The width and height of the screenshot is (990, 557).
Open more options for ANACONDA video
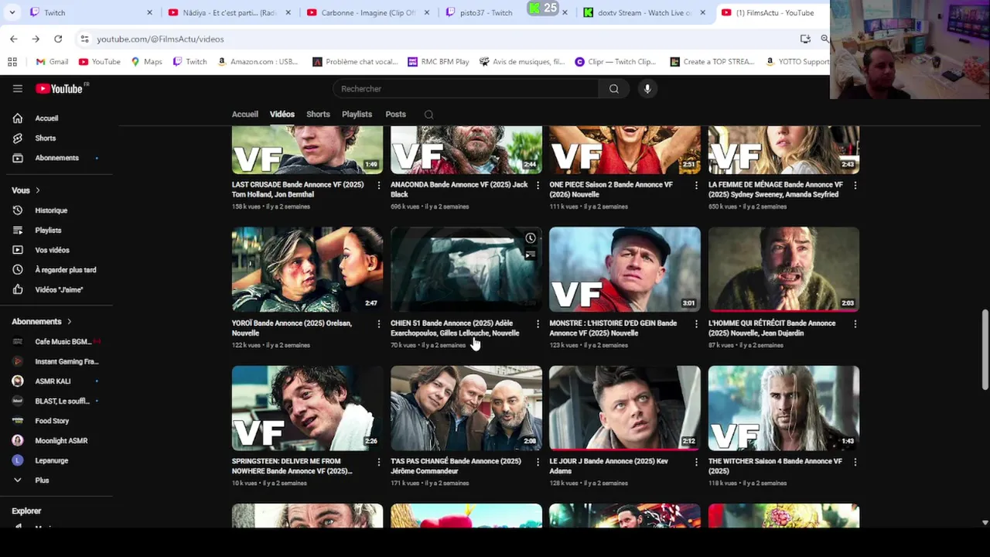click(x=538, y=186)
